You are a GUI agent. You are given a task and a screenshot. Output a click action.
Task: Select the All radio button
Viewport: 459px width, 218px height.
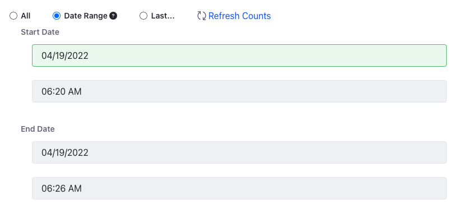coord(13,16)
